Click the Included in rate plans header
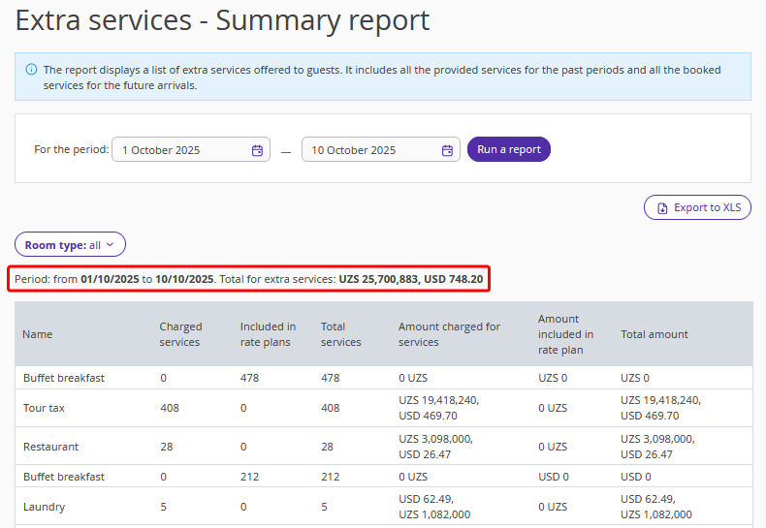This screenshot has height=528, width=766. click(x=268, y=334)
